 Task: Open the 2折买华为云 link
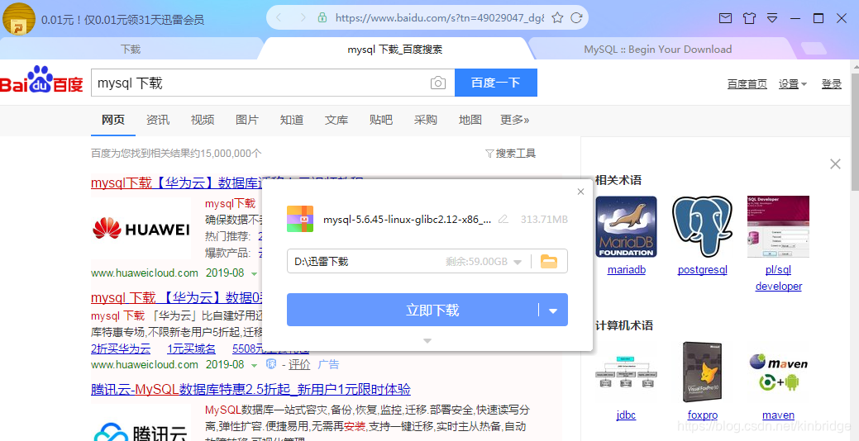(121, 349)
